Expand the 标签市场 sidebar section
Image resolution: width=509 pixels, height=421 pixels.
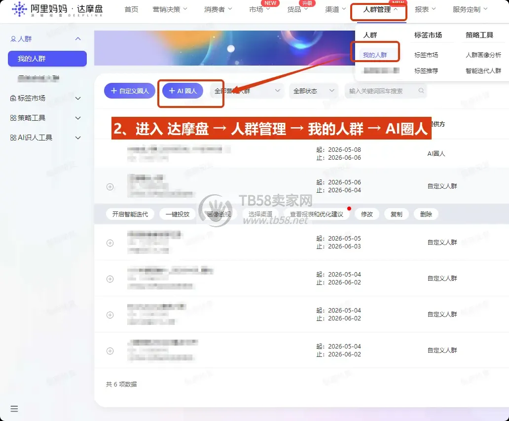pyautogui.click(x=78, y=98)
